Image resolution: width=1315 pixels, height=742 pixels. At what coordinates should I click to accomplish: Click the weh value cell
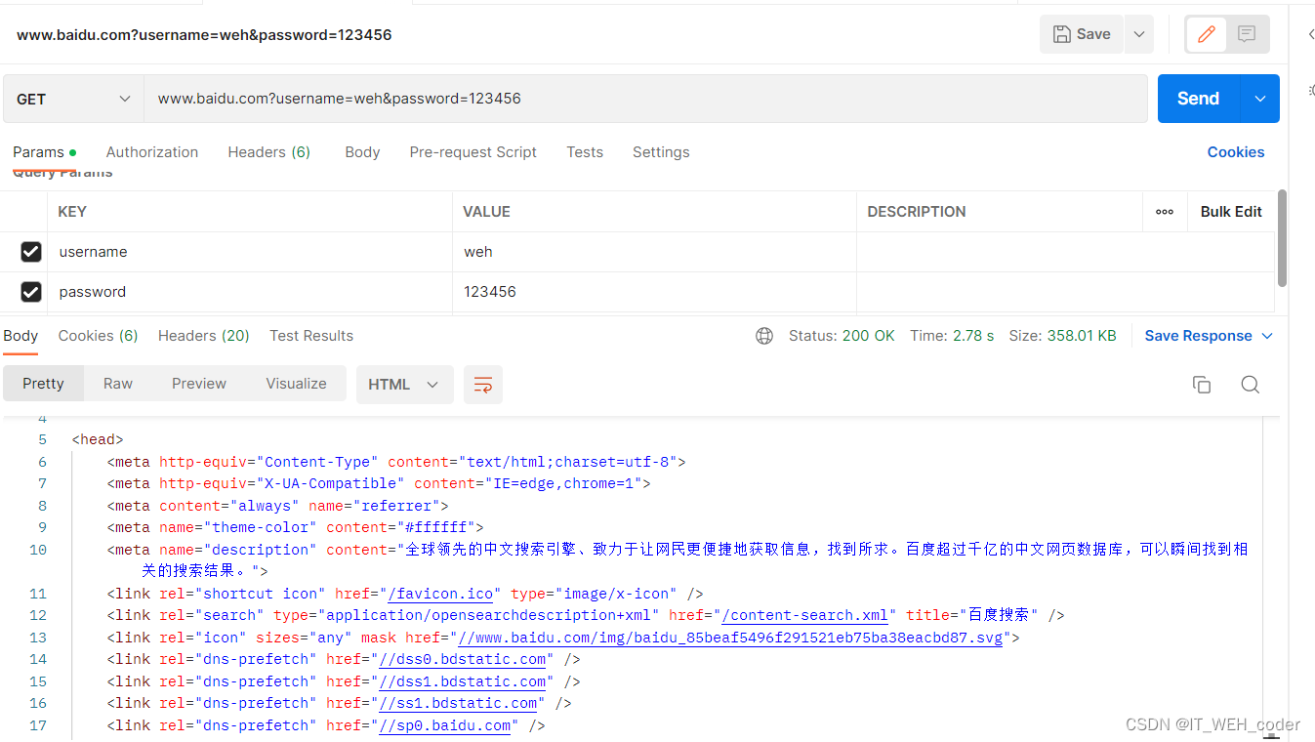[x=654, y=252]
